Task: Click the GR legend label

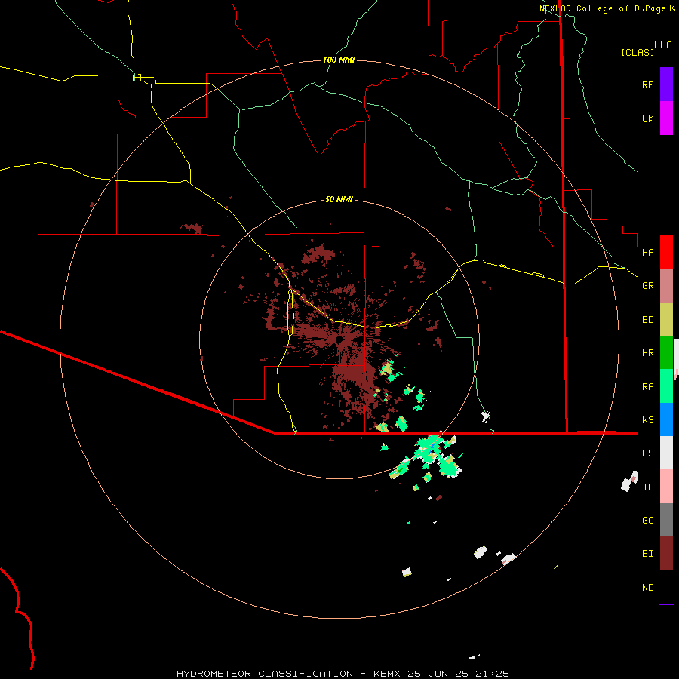Action: (x=647, y=286)
